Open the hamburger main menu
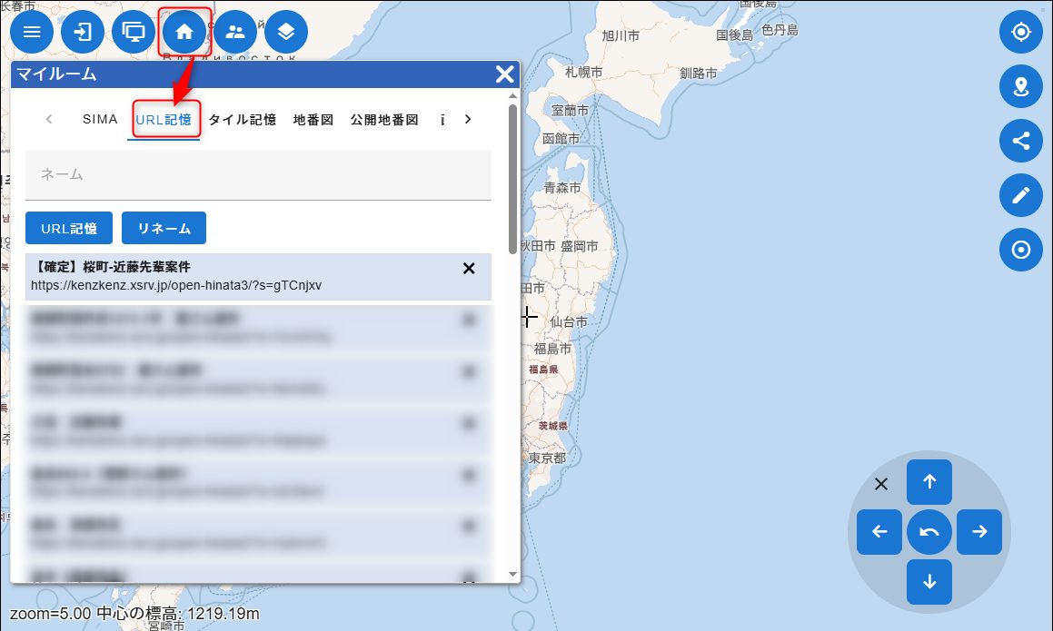The image size is (1053, 631). [32, 33]
